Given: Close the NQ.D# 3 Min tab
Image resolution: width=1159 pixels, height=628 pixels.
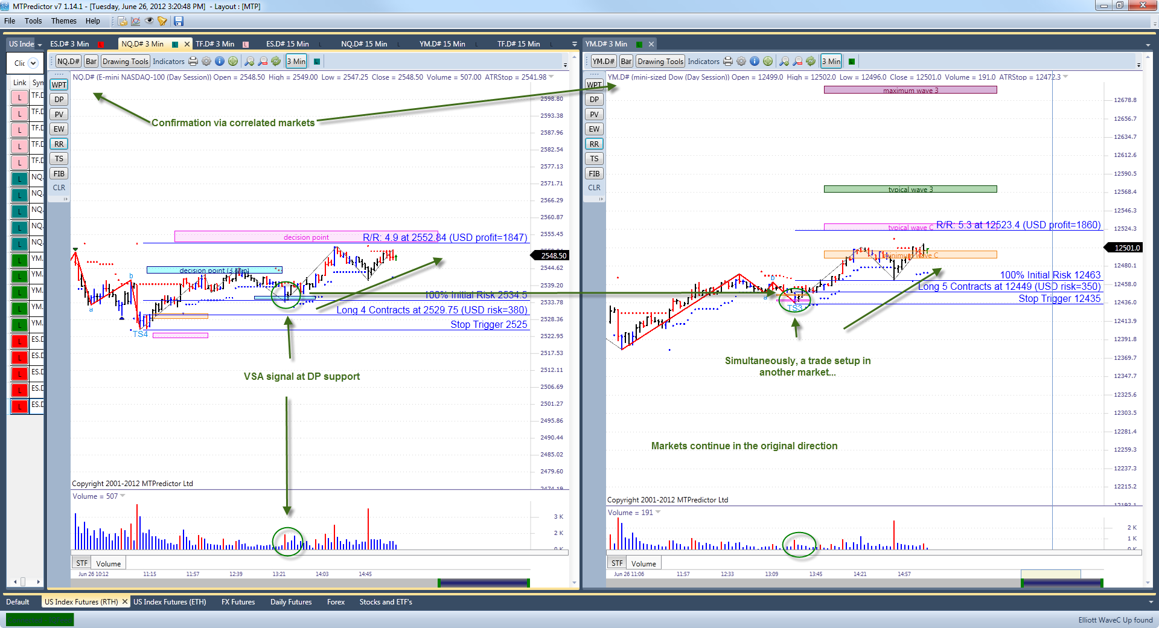Looking at the screenshot, I should click(x=187, y=44).
